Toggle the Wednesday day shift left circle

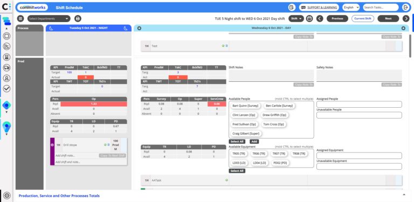[140, 28]
